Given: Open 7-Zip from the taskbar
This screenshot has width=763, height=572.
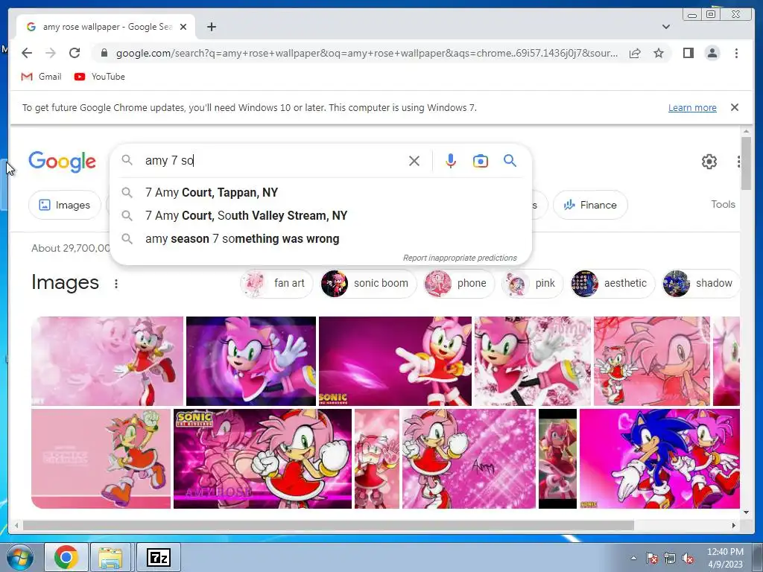Looking at the screenshot, I should 159,557.
